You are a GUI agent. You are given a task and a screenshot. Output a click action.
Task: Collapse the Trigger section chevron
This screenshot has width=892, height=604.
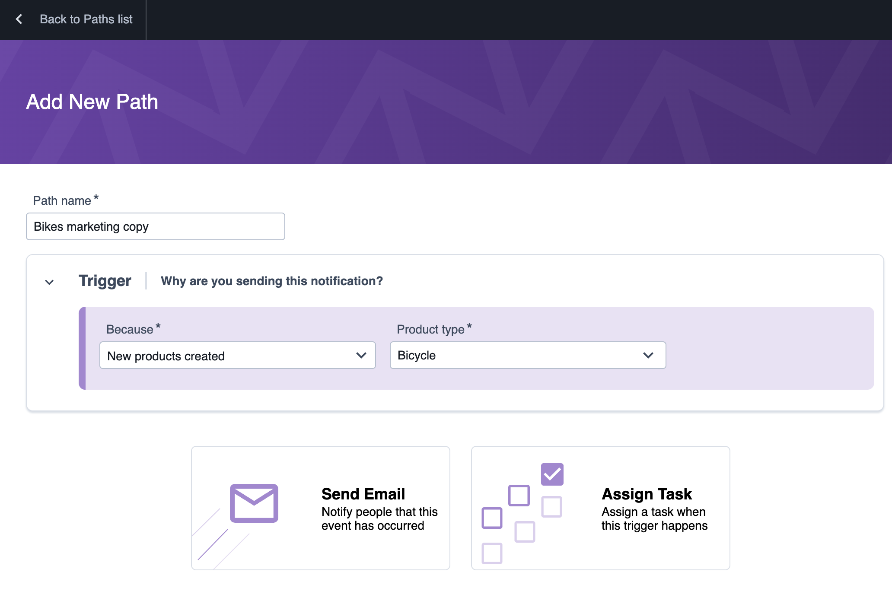tap(49, 282)
